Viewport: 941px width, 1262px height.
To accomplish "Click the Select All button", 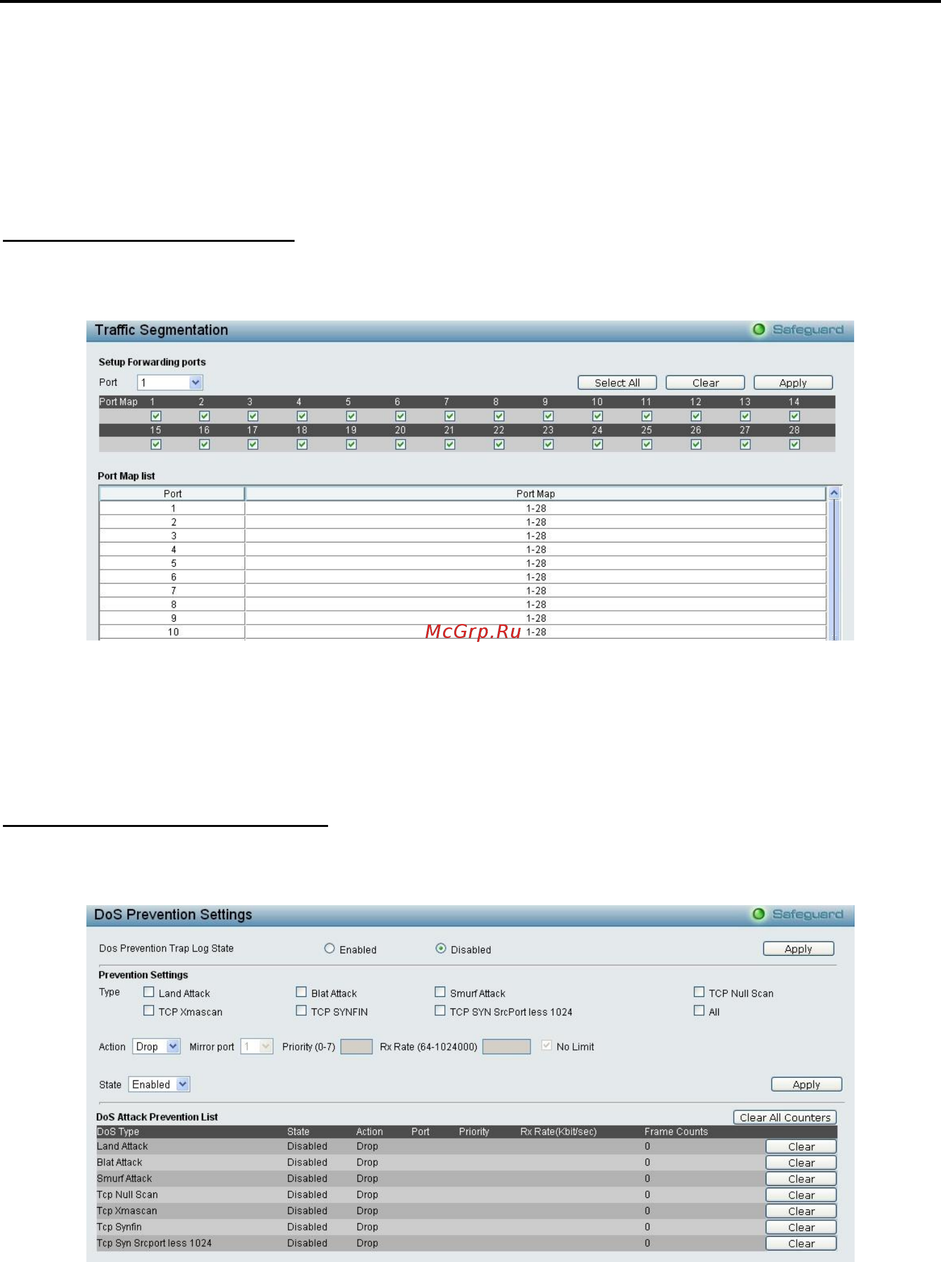I will [617, 383].
